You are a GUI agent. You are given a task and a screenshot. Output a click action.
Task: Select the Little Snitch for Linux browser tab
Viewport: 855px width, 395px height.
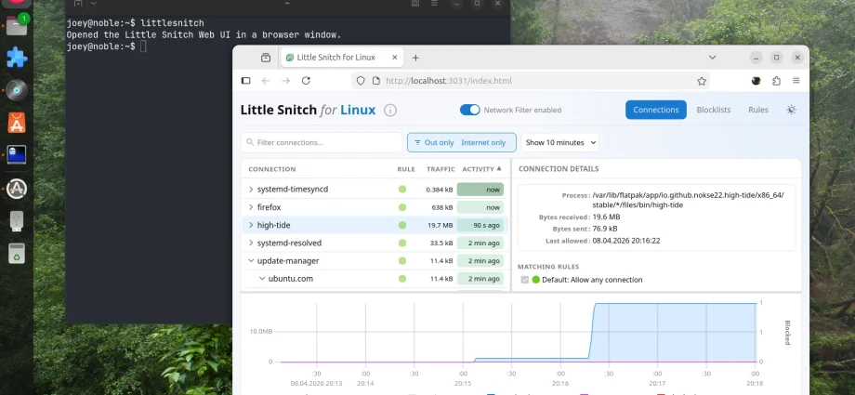[342, 58]
